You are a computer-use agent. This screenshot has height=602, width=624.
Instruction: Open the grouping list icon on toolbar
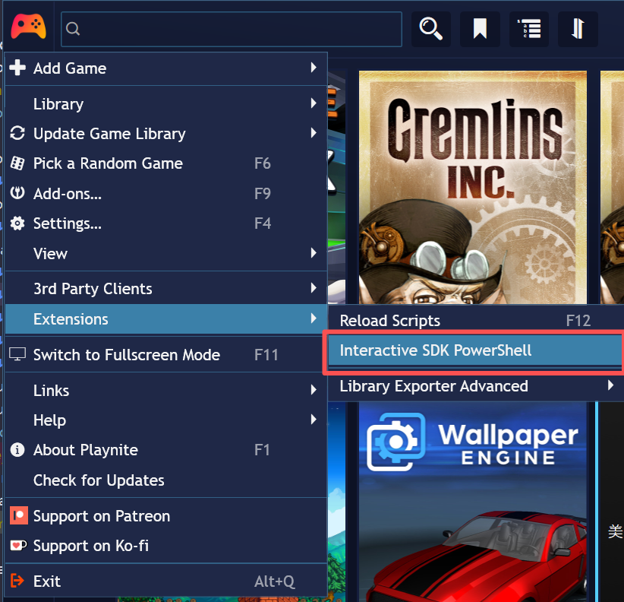click(x=528, y=28)
